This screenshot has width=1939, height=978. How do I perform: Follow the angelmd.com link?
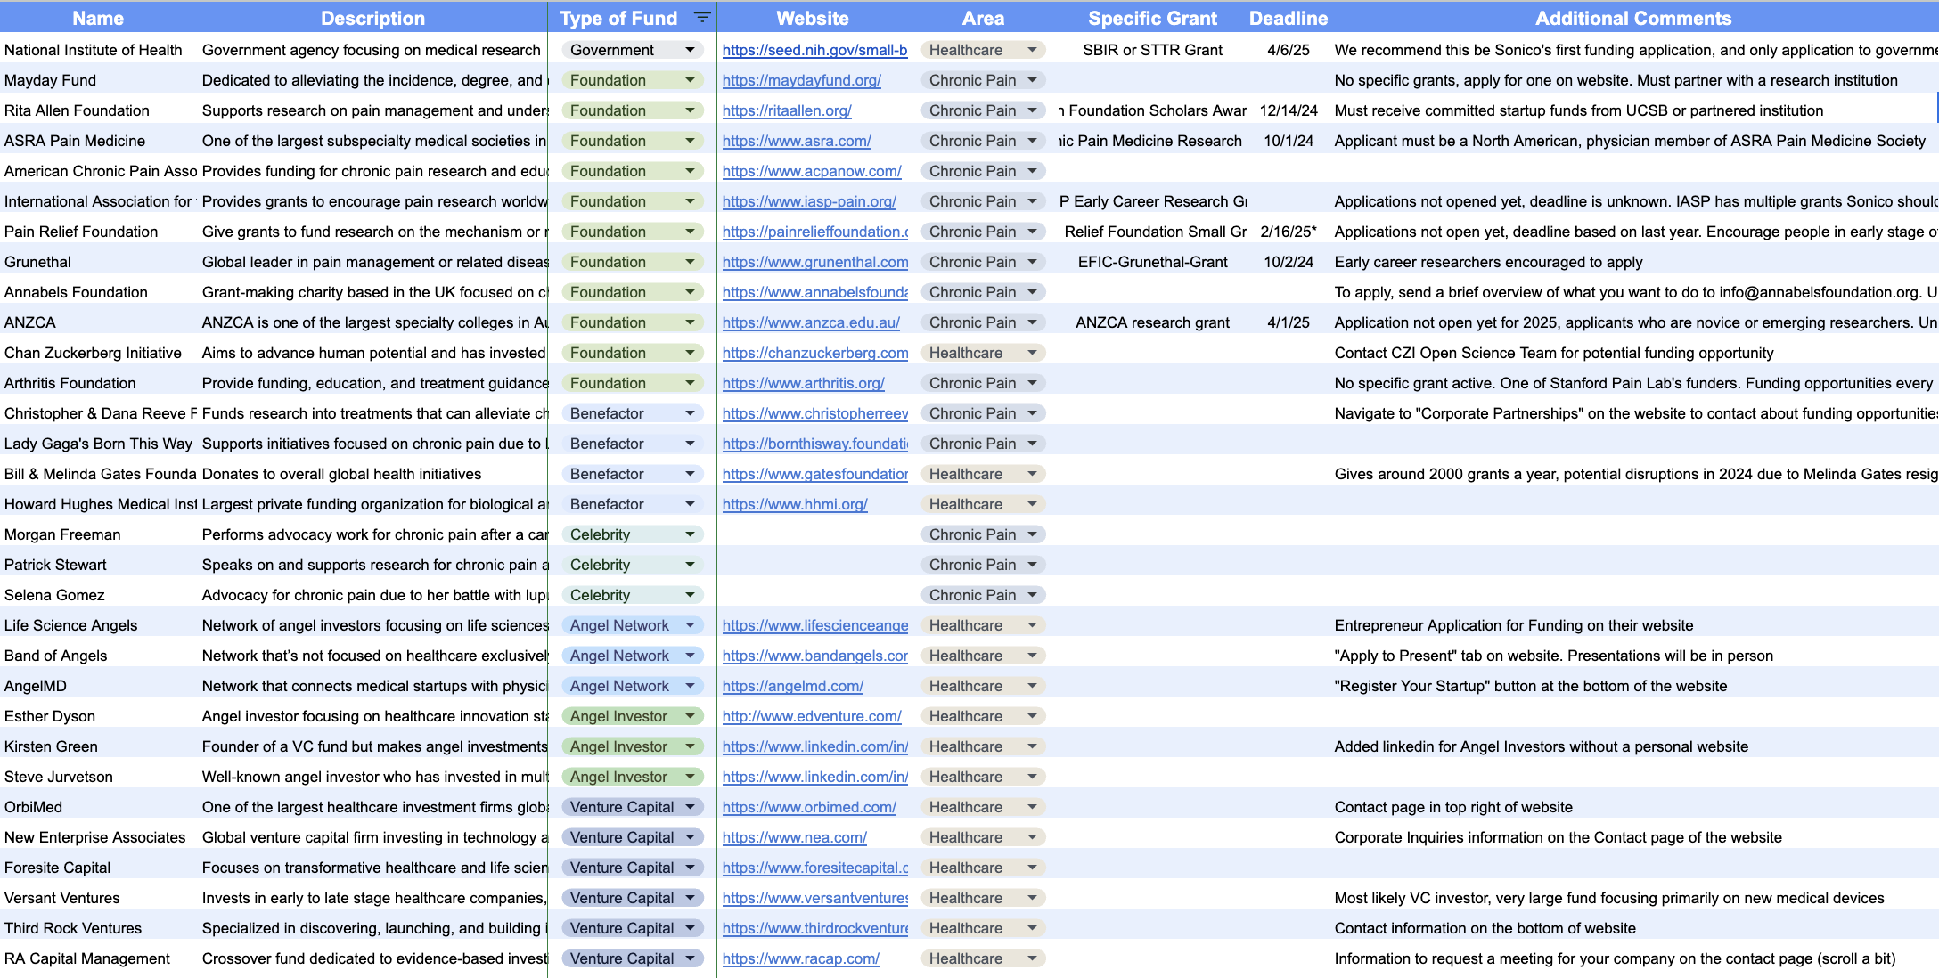coord(792,686)
